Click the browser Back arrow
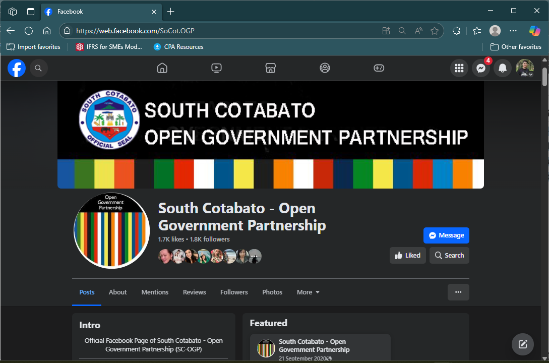 click(11, 31)
